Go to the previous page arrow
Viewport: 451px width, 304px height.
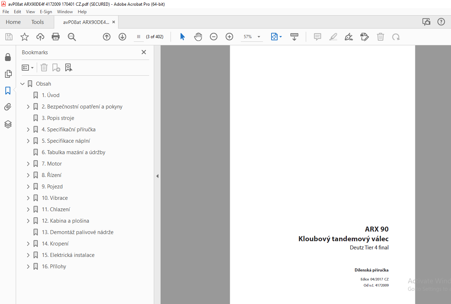[107, 37]
